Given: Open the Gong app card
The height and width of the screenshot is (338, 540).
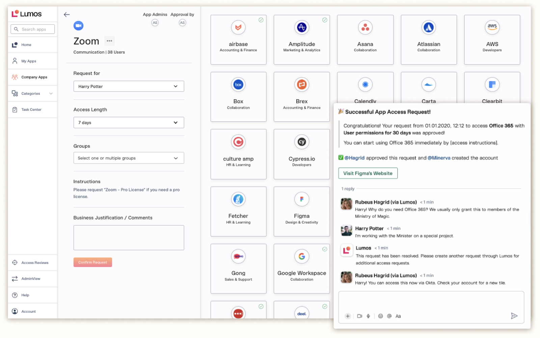Looking at the screenshot, I should pos(238,269).
